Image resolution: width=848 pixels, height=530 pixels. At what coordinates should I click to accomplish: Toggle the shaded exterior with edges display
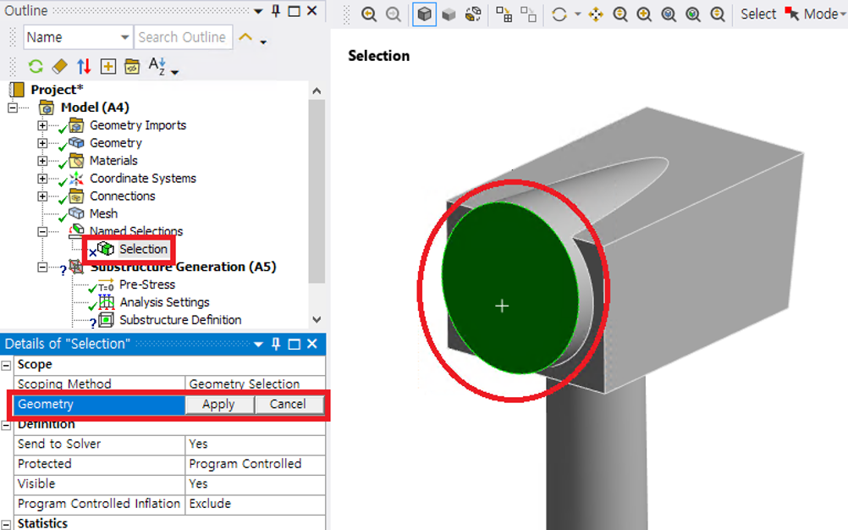[425, 14]
